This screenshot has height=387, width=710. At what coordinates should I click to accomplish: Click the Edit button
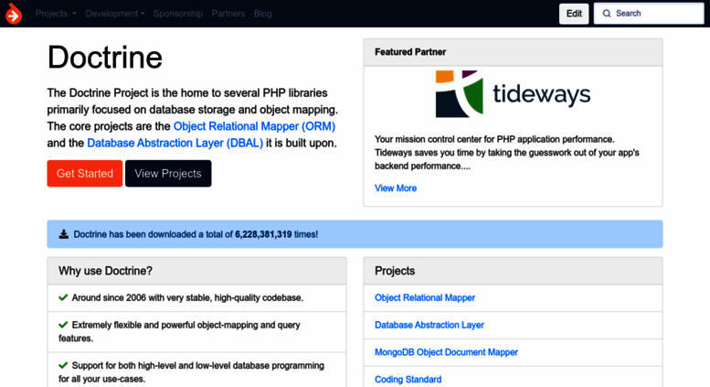point(574,14)
